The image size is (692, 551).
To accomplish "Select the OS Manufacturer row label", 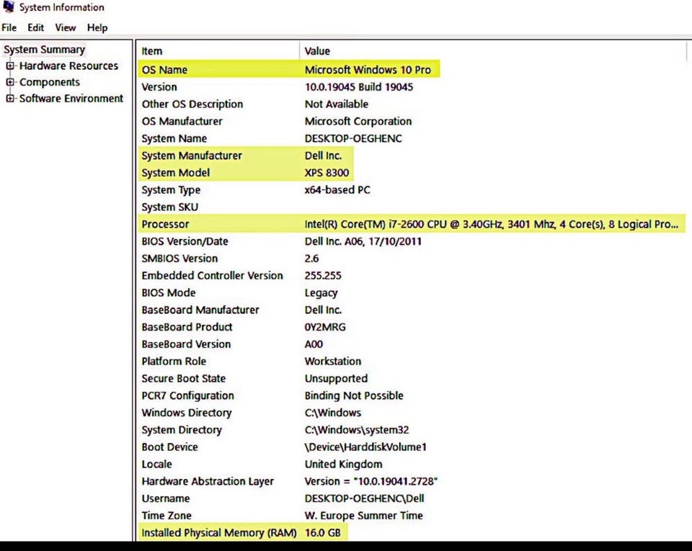I will [182, 121].
